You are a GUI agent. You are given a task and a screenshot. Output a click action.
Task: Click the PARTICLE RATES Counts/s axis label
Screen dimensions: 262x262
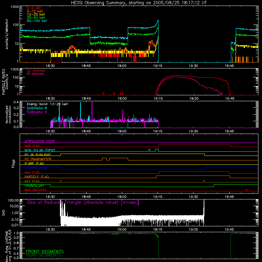[5, 82]
